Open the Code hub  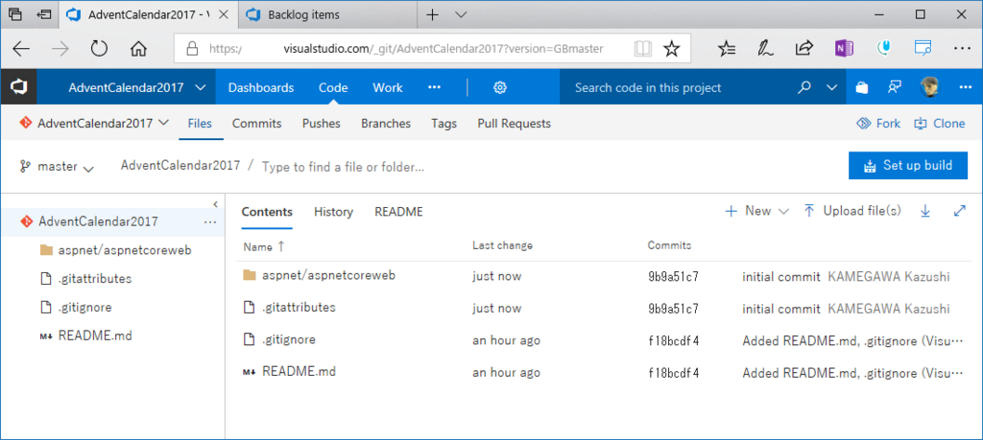point(333,87)
